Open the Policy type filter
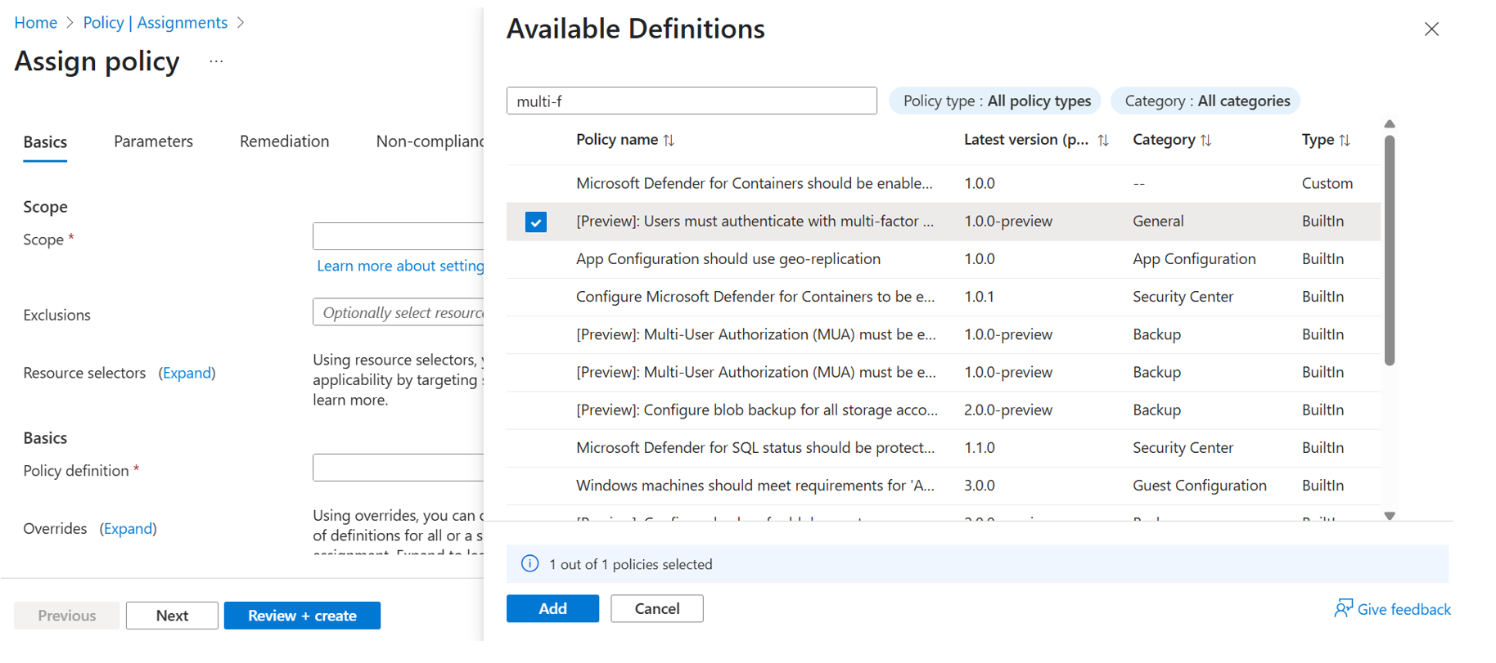 pos(995,101)
